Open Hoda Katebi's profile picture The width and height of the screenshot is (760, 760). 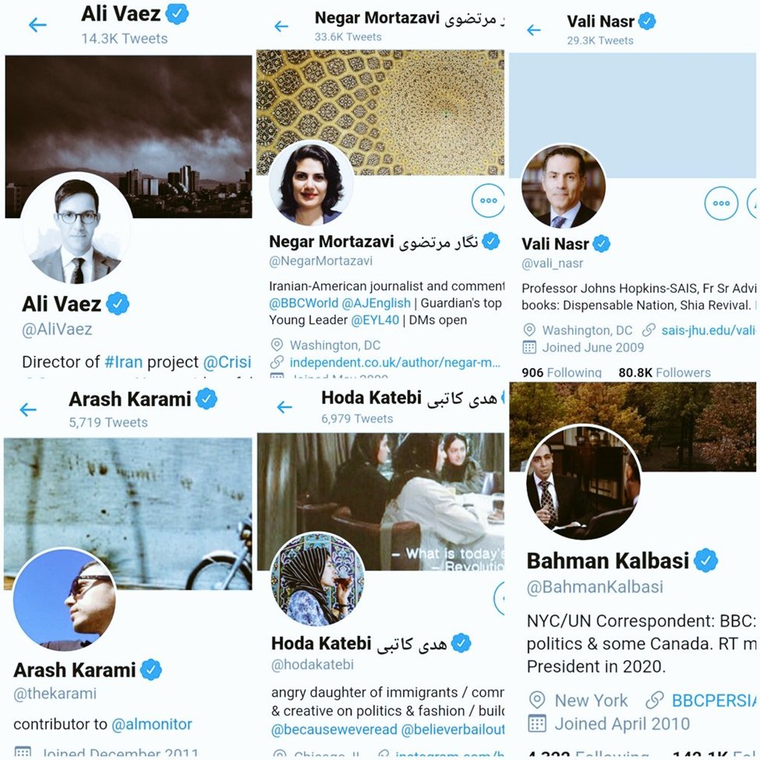click(x=317, y=579)
